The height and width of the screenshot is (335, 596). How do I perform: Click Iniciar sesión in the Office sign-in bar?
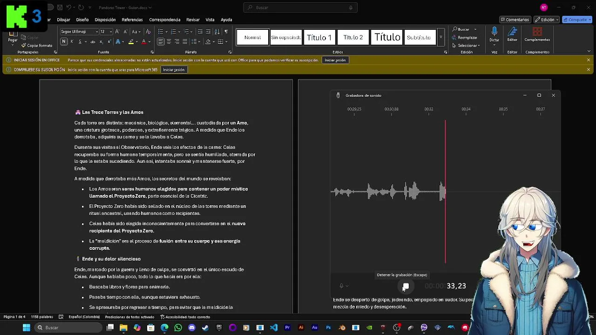pos(335,60)
